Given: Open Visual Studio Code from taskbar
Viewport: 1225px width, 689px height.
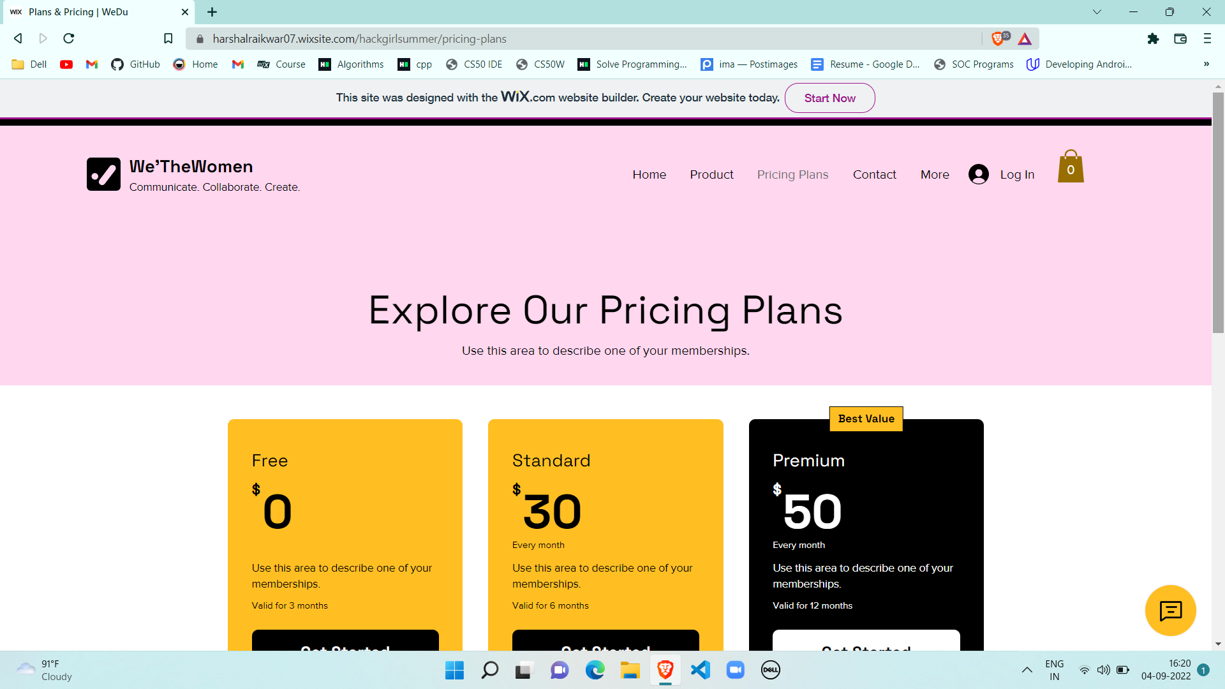Looking at the screenshot, I should coord(701,670).
